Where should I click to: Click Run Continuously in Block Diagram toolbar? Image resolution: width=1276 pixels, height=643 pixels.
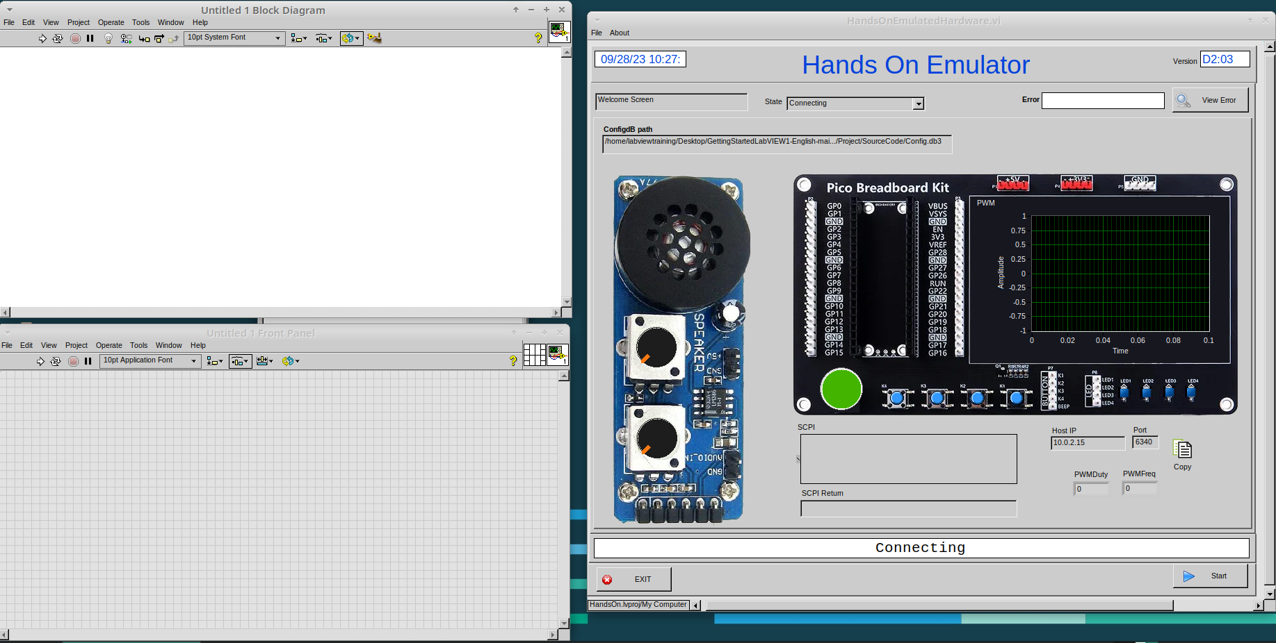coord(58,38)
